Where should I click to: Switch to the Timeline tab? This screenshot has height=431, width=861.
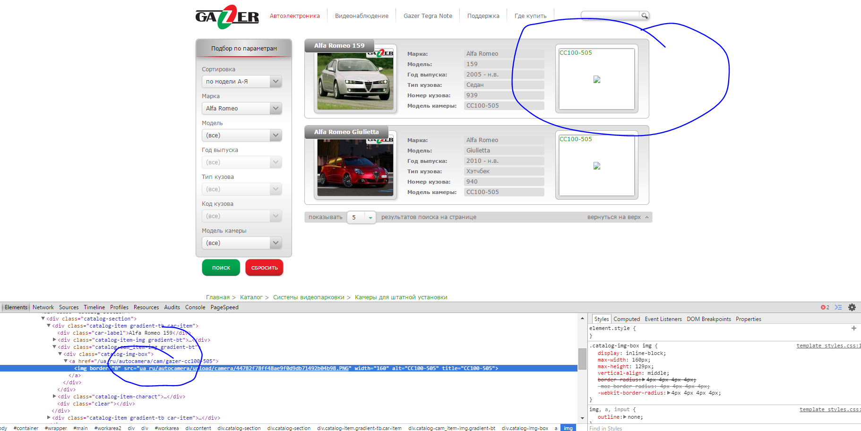coord(95,307)
